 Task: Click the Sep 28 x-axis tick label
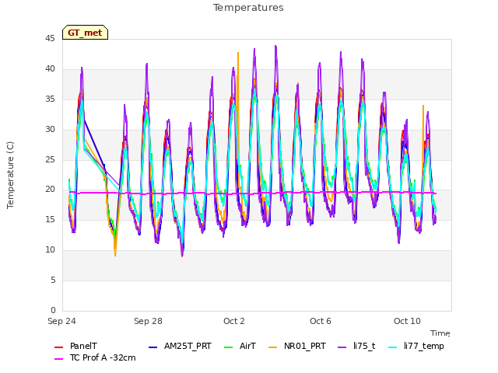click(x=148, y=321)
